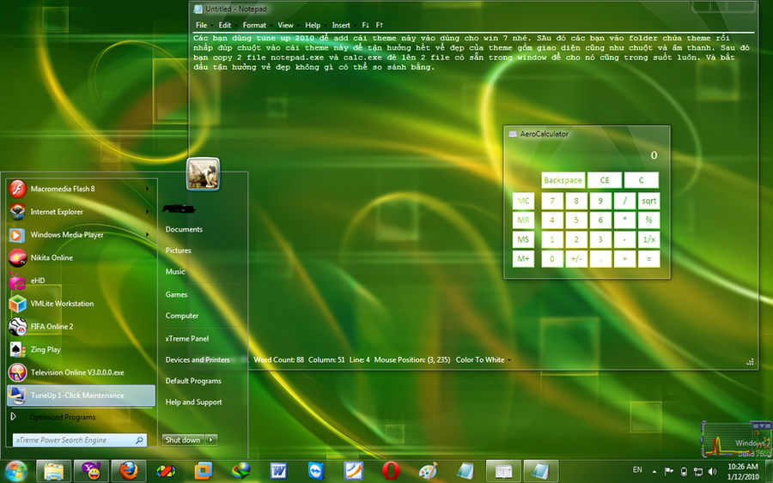Screen dimensions: 773x483
Task: Click the F↓ font decrease item
Action: pyautogui.click(x=365, y=25)
